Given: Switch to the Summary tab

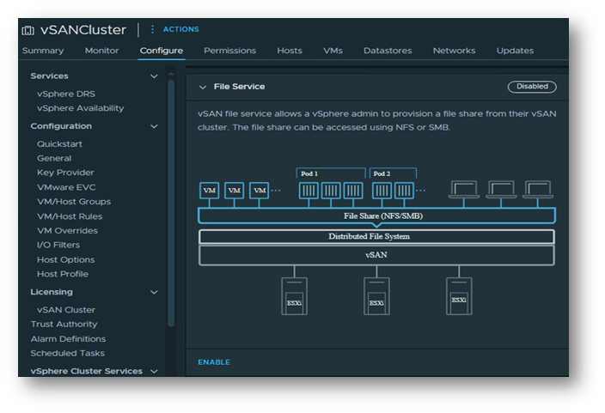Looking at the screenshot, I should 43,51.
